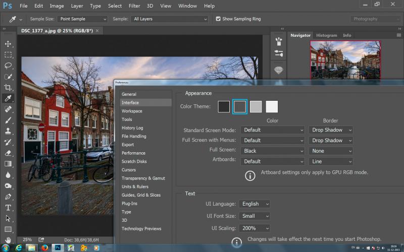
Task: Open the Photography workspace switcher
Action: 376,19
